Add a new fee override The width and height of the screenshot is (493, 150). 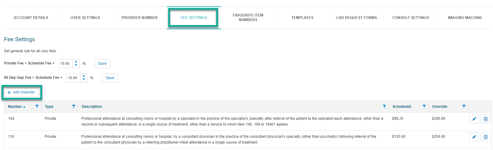pos(21,92)
